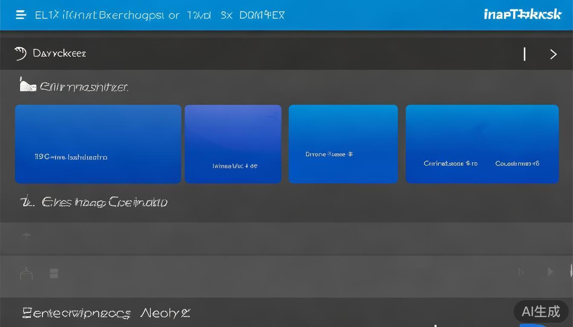Select the "Iwinse" blue card
Screen dimensions: 573x327
pyautogui.click(x=233, y=144)
